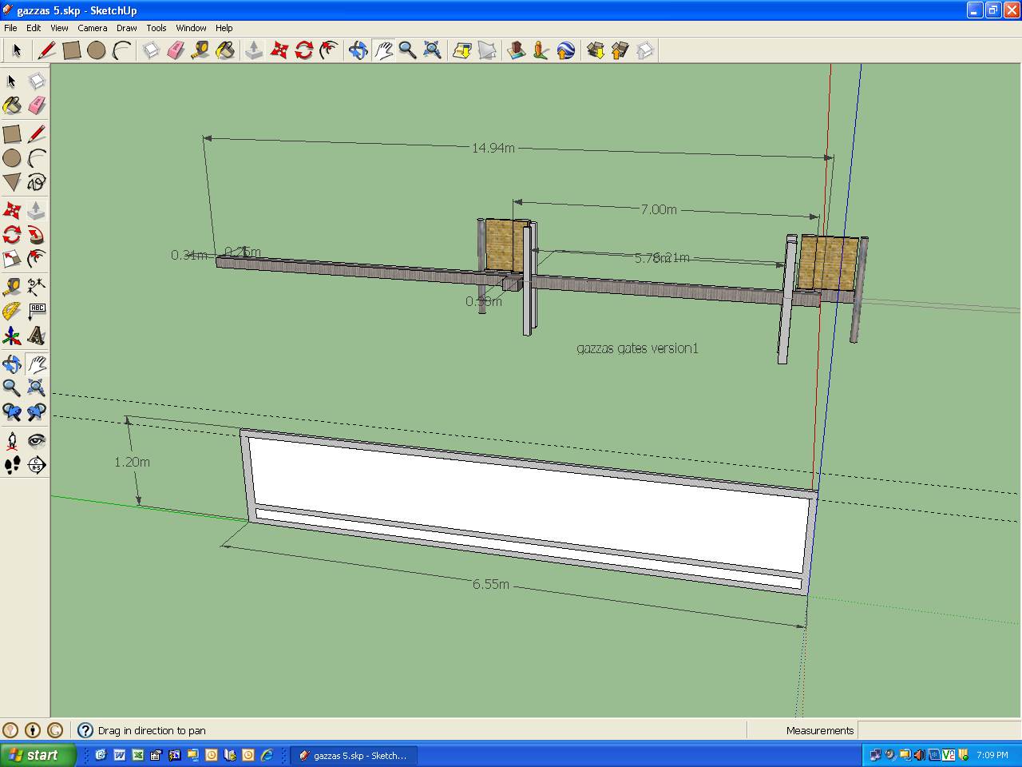
Task: Select the Polygon tool
Action: [12, 182]
